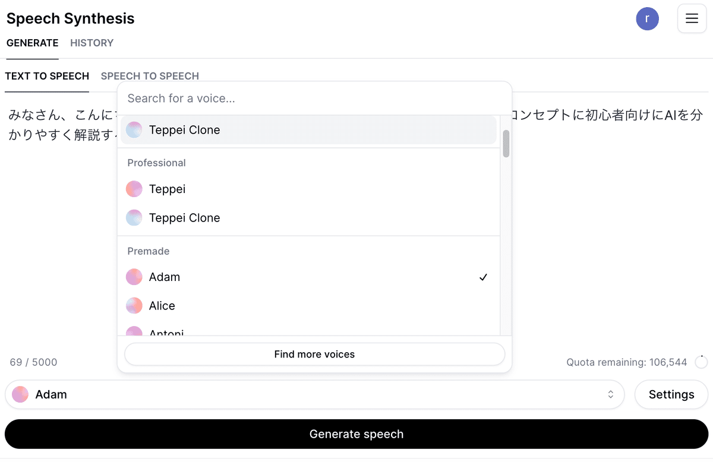Screen dimensions: 713x462
Task: Open the hamburger menu
Action: click(x=692, y=18)
